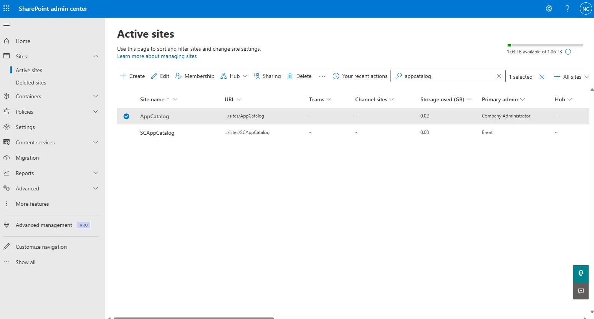Image resolution: width=594 pixels, height=319 pixels.
Task: Click the Delete site icon
Action: coord(290,76)
